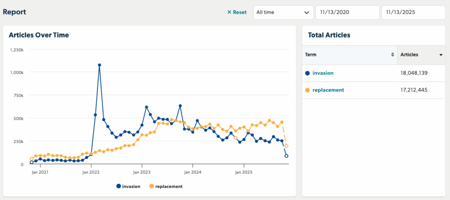The image size is (450, 200).
Task: Click the blue invasion dot in table
Action: 308,73
